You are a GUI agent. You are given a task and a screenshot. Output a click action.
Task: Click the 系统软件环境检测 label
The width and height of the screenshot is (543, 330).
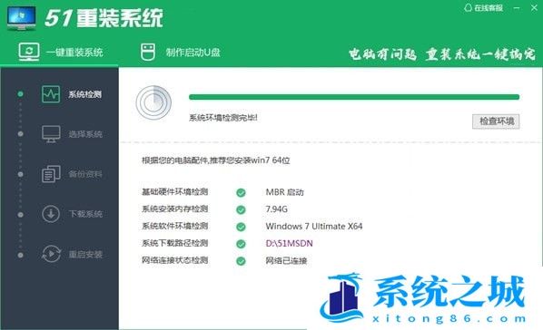pyautogui.click(x=175, y=226)
